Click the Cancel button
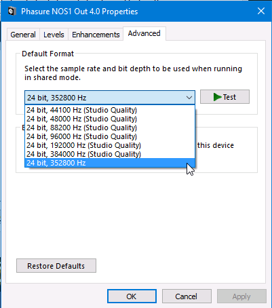This screenshot has width=272, height=308. point(187,296)
